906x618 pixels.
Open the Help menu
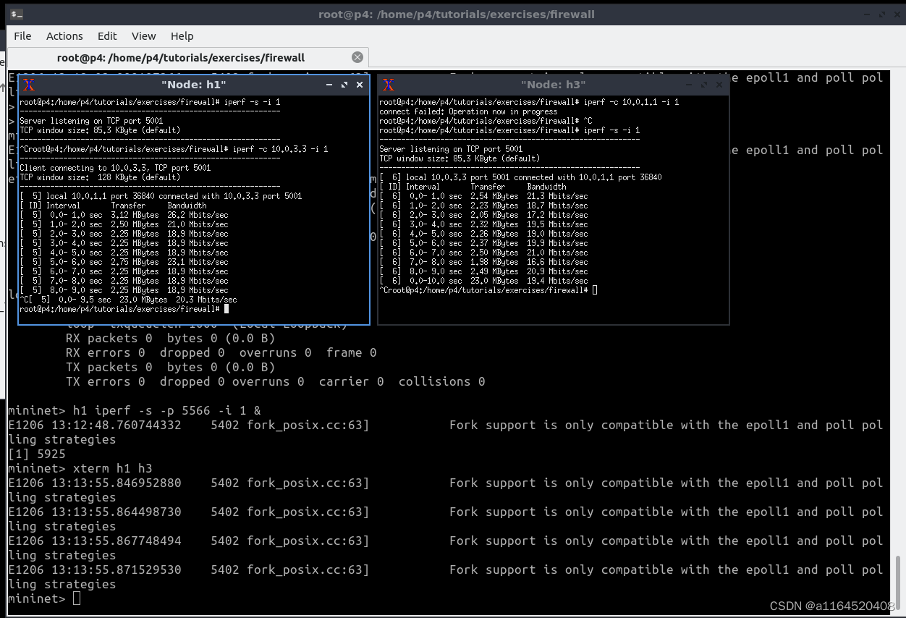click(182, 36)
